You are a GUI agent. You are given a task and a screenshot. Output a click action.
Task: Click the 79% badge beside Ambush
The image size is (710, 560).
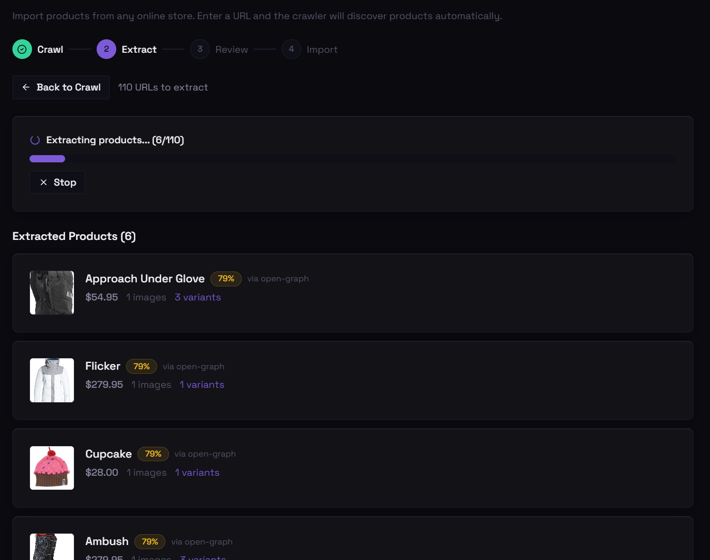coord(149,541)
